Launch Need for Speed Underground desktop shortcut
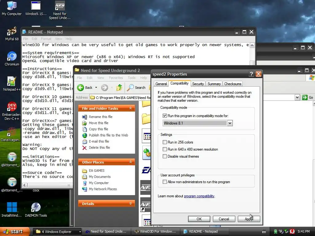The height and width of the screenshot is (236, 315). pyautogui.click(x=60, y=10)
